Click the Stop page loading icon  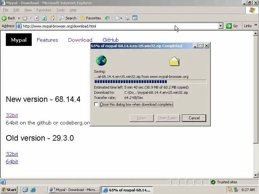tap(37, 18)
